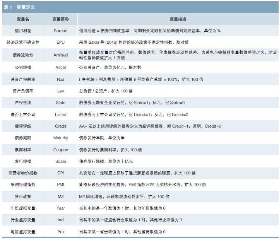Click the 'Coupon' abbreviation cell

(x=60, y=150)
